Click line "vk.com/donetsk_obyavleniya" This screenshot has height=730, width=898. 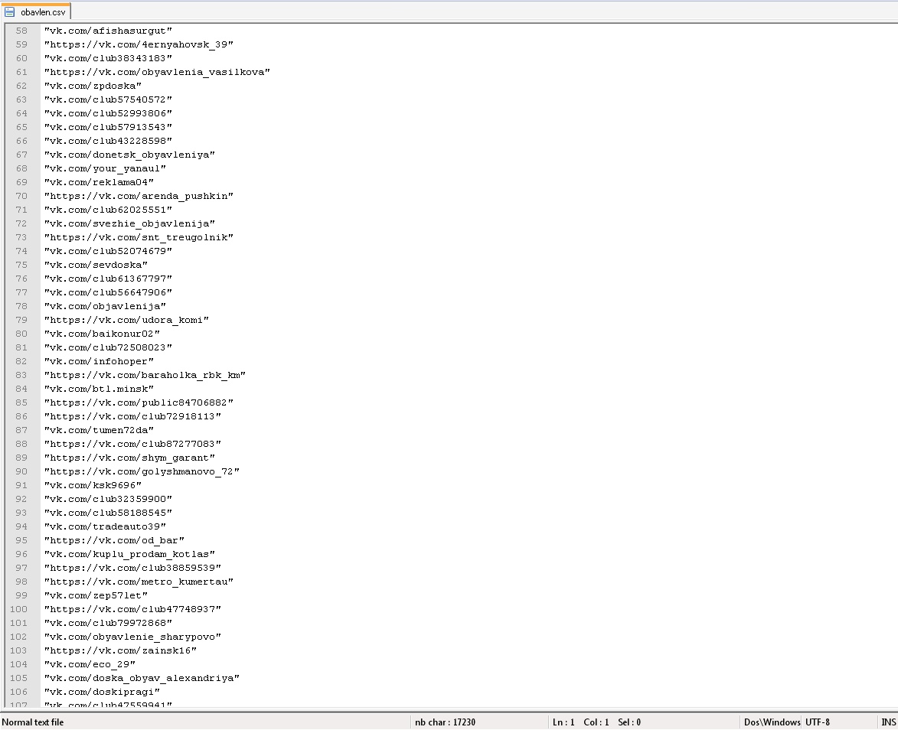129,155
